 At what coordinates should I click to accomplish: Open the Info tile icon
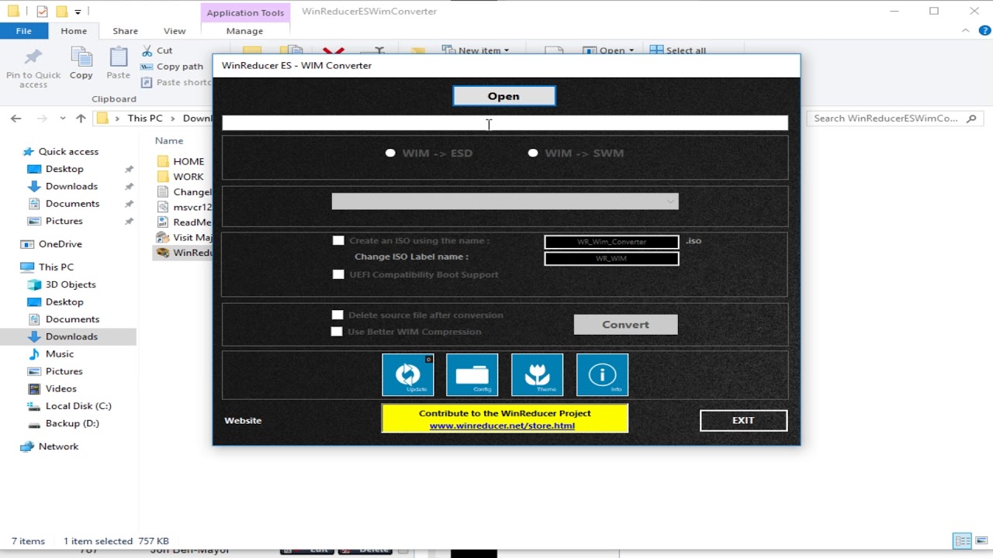tap(602, 374)
